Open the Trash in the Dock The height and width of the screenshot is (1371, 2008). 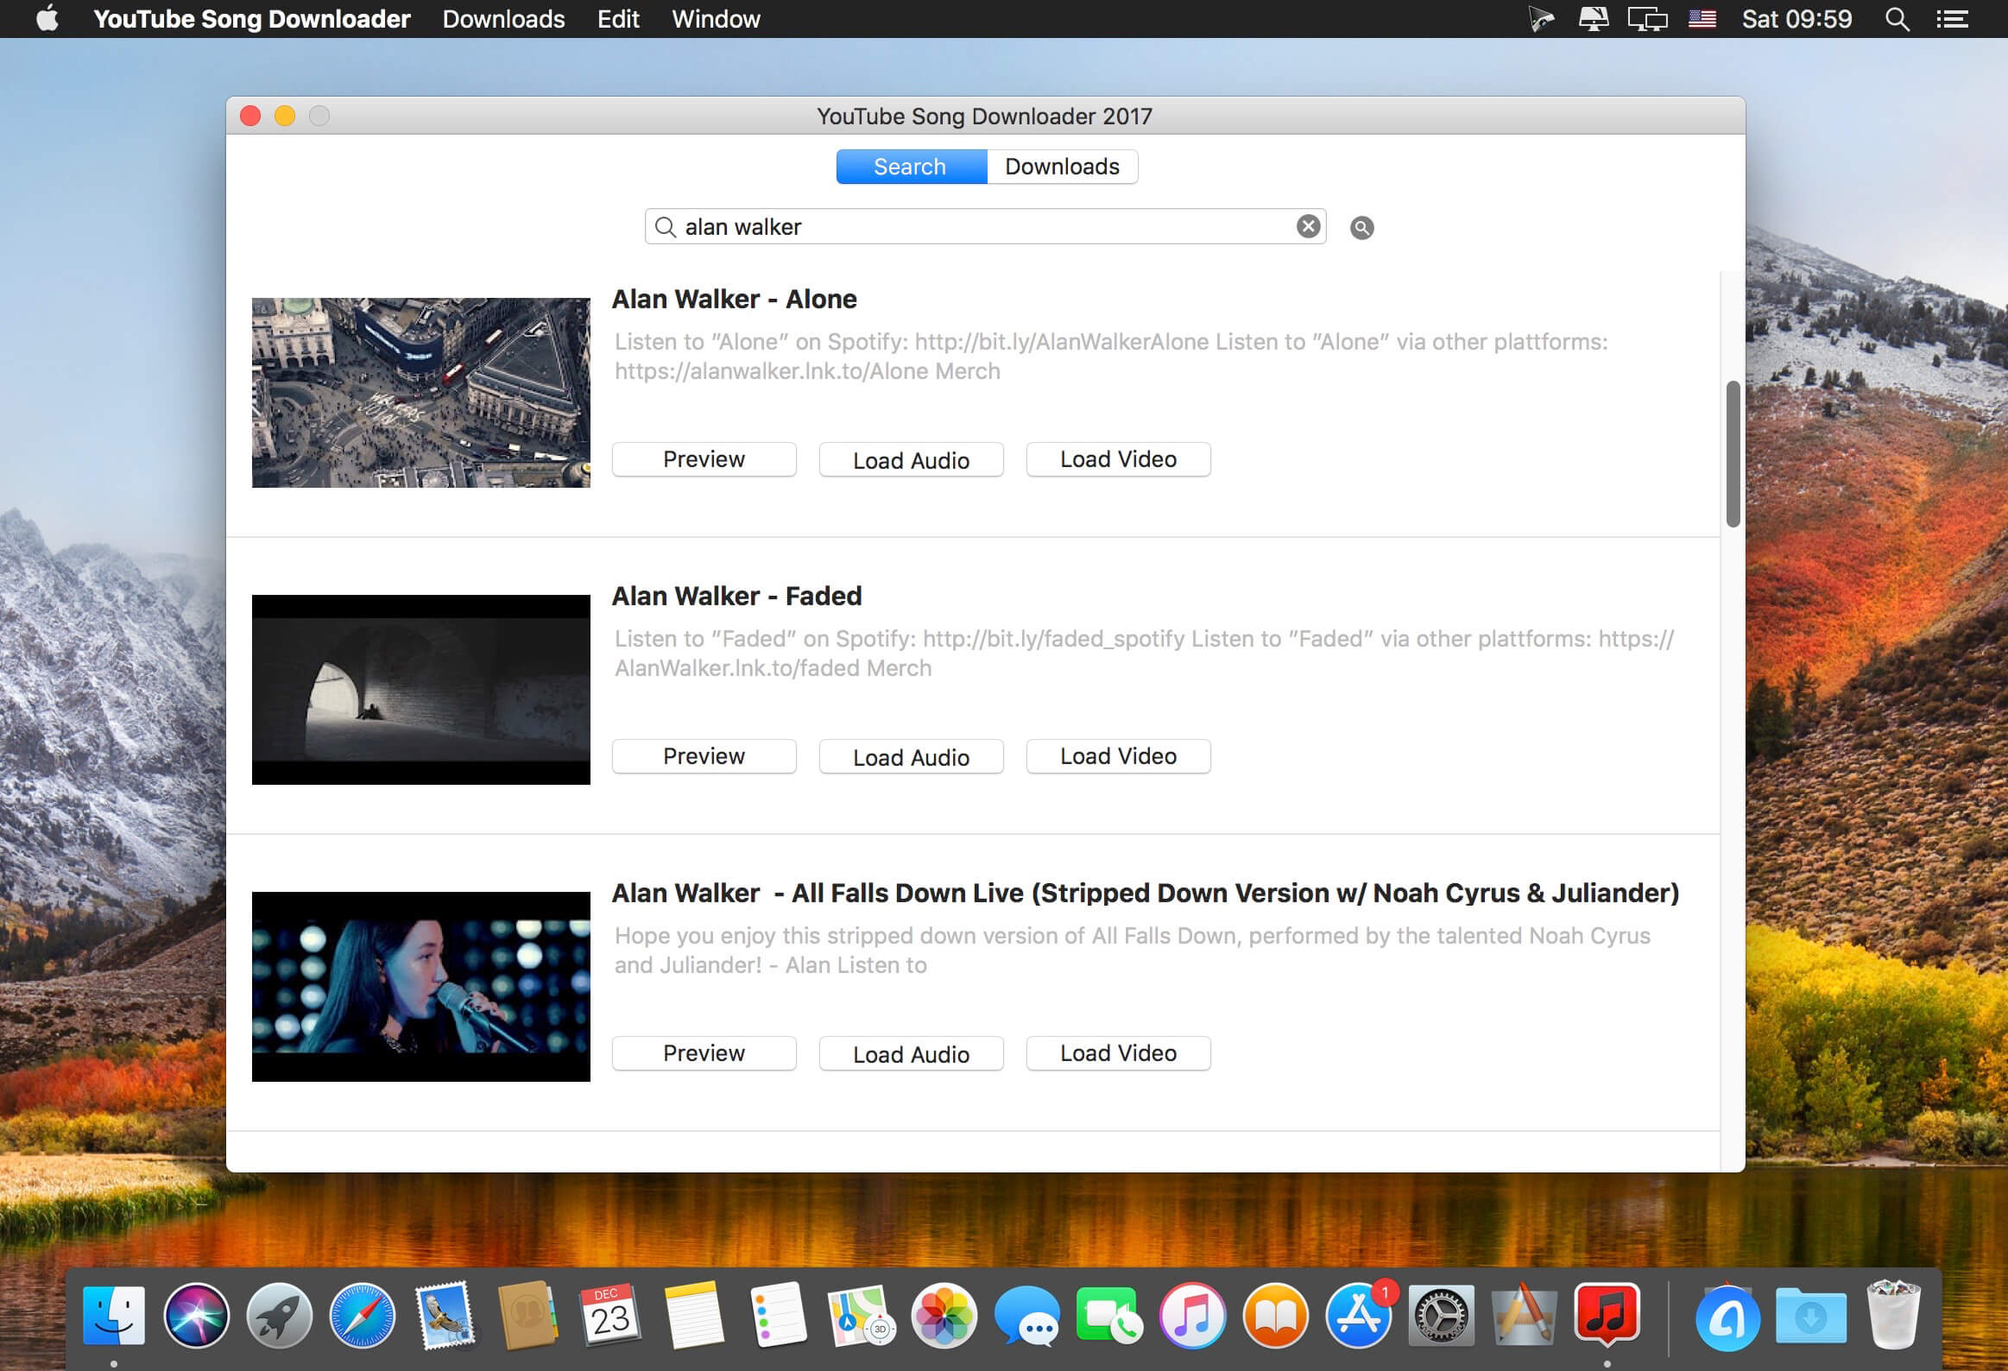(x=1893, y=1316)
